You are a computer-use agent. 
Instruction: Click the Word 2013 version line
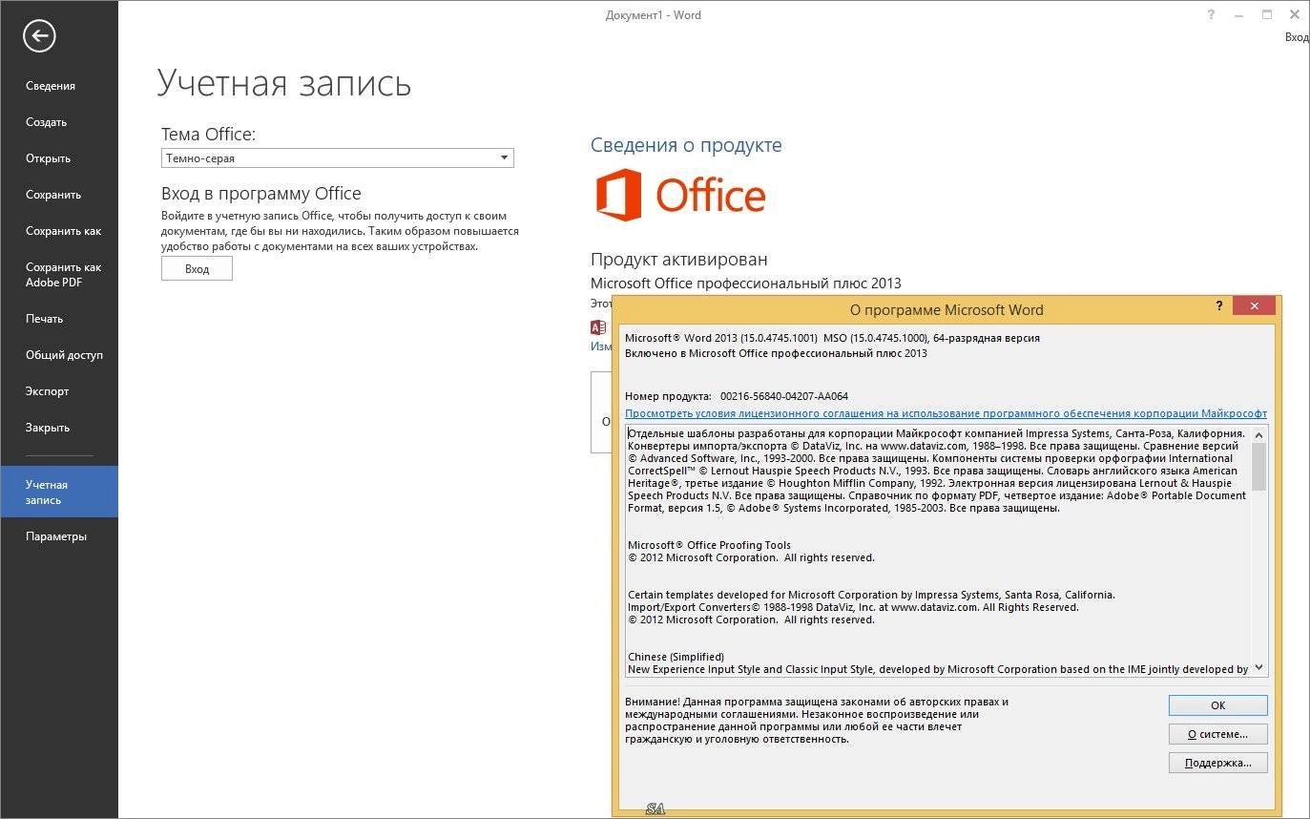tap(832, 338)
